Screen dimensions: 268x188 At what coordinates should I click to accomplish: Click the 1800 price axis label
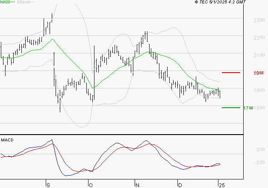259,108
